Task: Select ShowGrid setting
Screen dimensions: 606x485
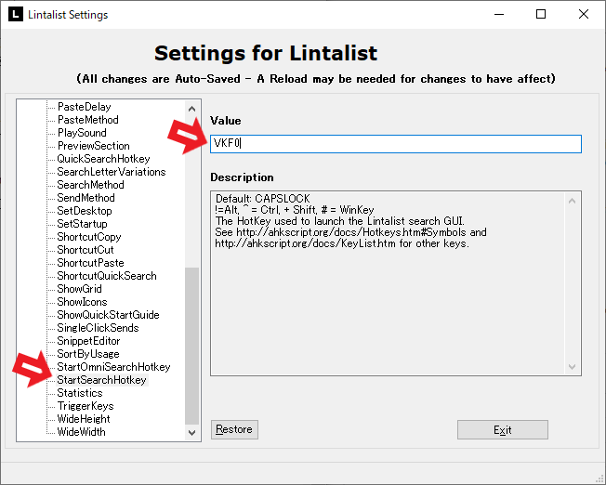Action: (79, 289)
